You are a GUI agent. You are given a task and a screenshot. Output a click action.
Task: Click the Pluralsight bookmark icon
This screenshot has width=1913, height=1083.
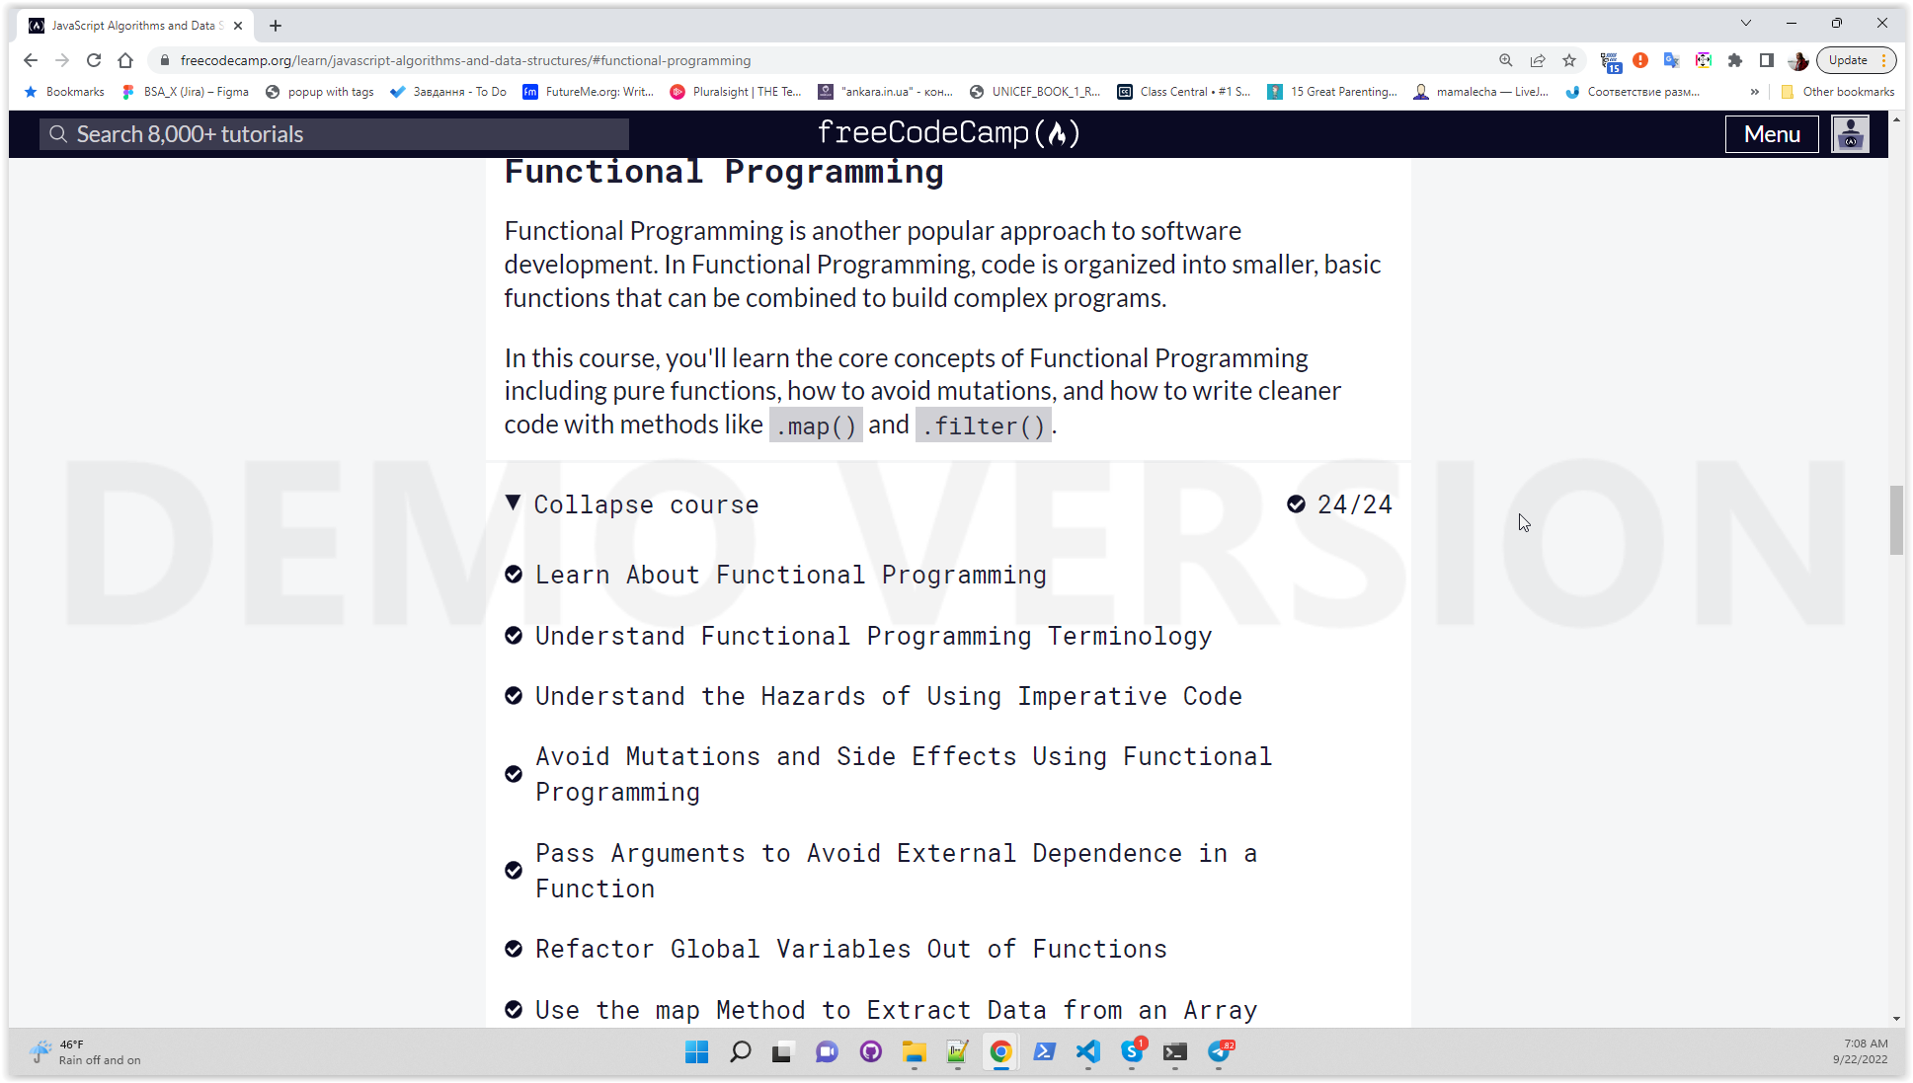(678, 91)
